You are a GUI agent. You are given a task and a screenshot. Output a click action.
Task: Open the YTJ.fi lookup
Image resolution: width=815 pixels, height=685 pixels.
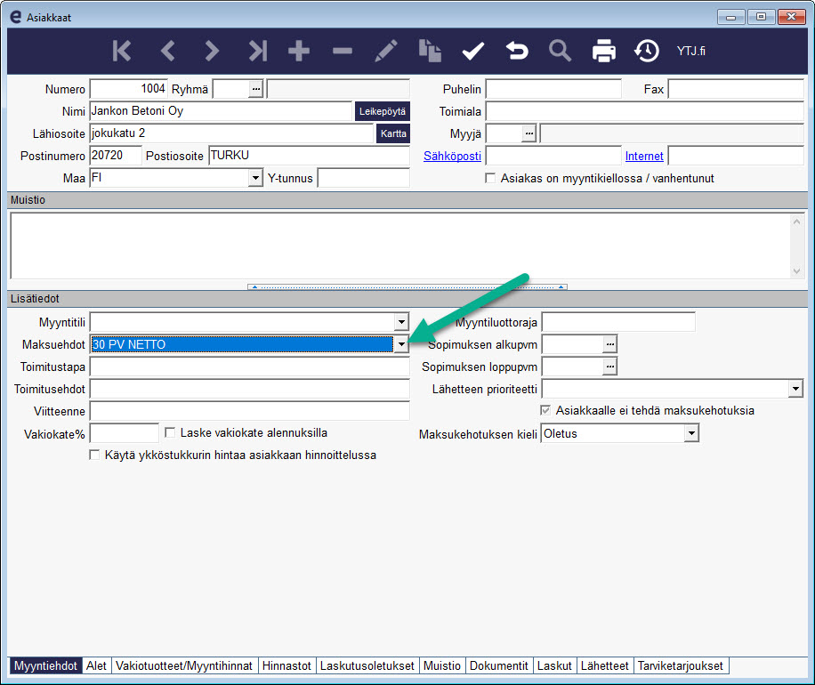(x=690, y=51)
